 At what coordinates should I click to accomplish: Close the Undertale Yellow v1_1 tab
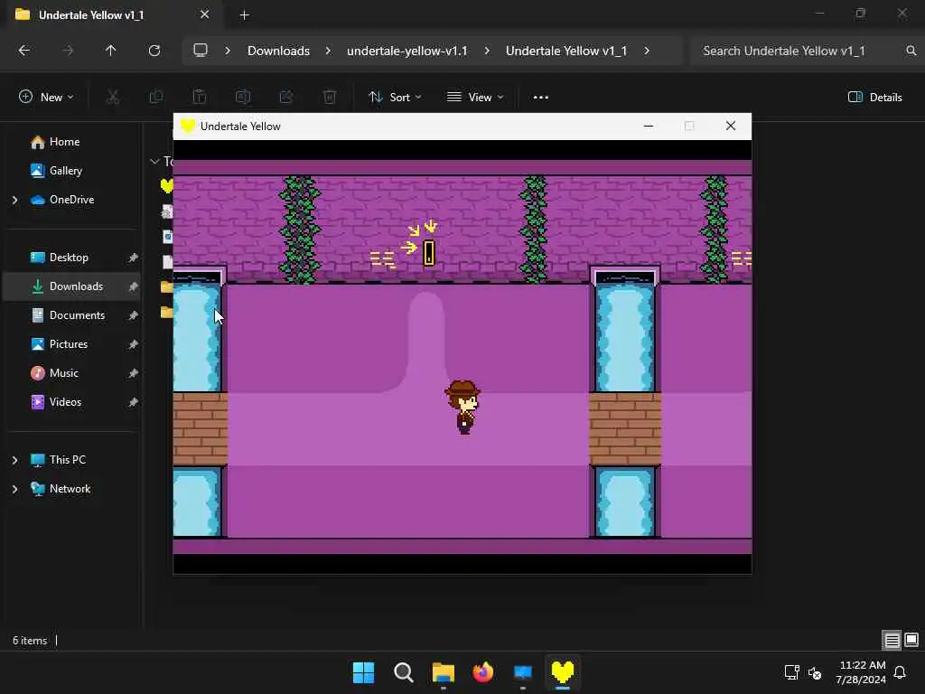205,14
